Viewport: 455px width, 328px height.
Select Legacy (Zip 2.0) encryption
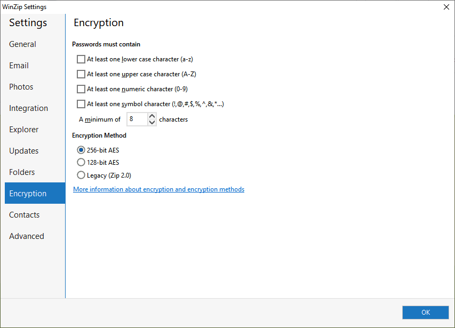coord(81,175)
